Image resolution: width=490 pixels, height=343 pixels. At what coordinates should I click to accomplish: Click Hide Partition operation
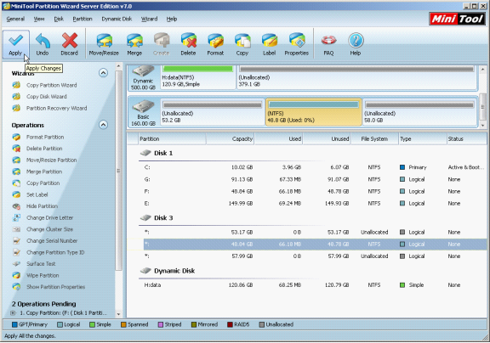pos(42,206)
